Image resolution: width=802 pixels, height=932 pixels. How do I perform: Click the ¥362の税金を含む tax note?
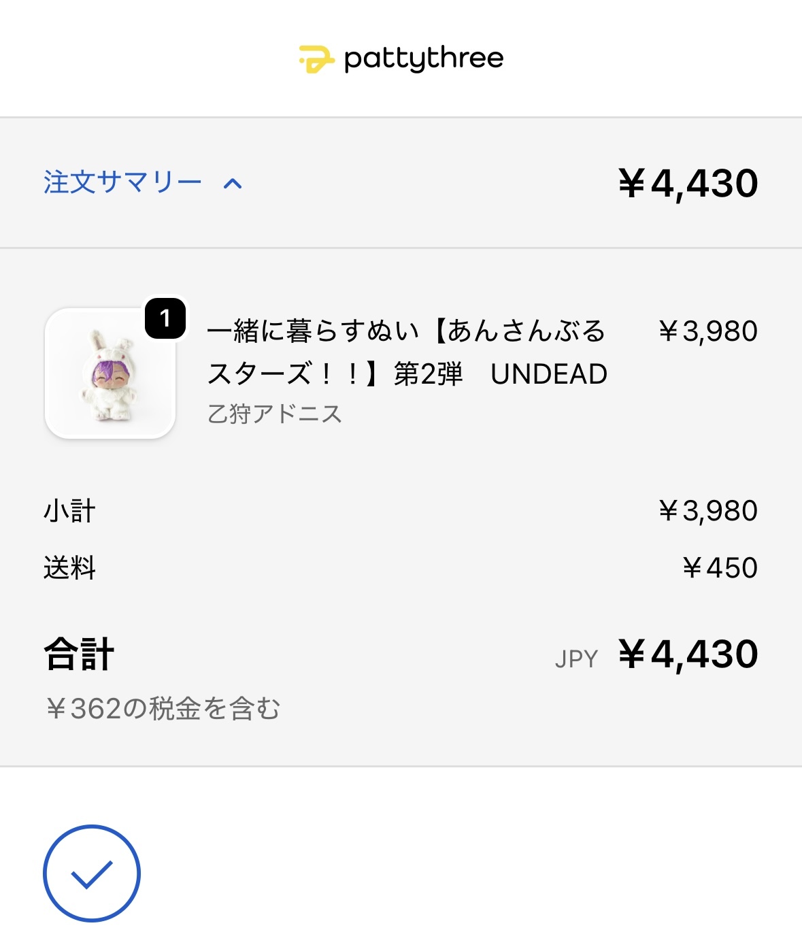pos(163,709)
